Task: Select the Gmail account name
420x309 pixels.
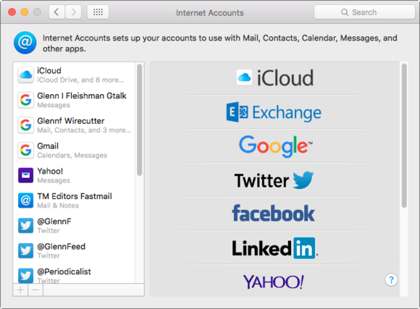Action: click(x=48, y=146)
